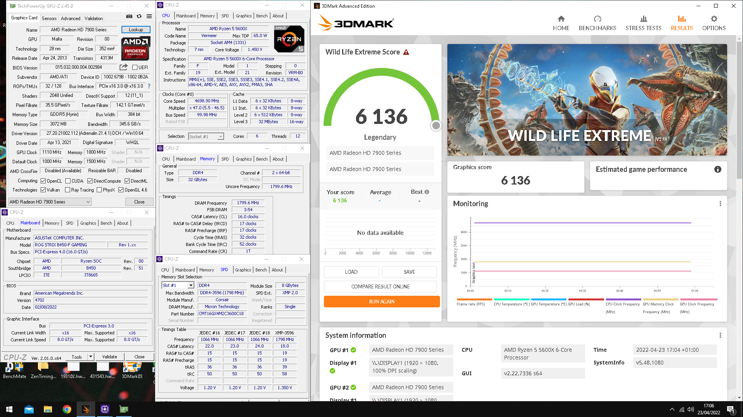Click the orange RUN AGAIN button

click(x=382, y=302)
